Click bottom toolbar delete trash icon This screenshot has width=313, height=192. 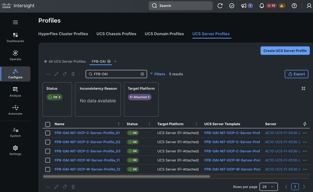coord(73,187)
